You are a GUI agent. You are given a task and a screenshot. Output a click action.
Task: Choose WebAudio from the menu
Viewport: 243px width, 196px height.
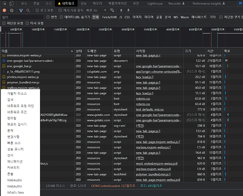click(20, 180)
